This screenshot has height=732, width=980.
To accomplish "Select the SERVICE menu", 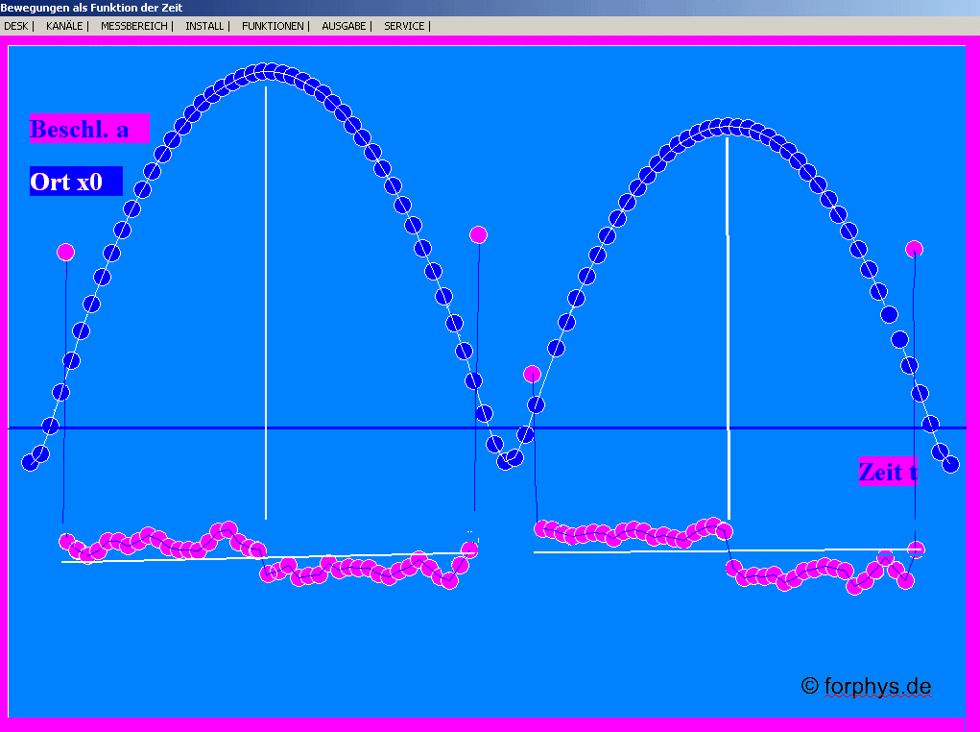I will pyautogui.click(x=404, y=26).
